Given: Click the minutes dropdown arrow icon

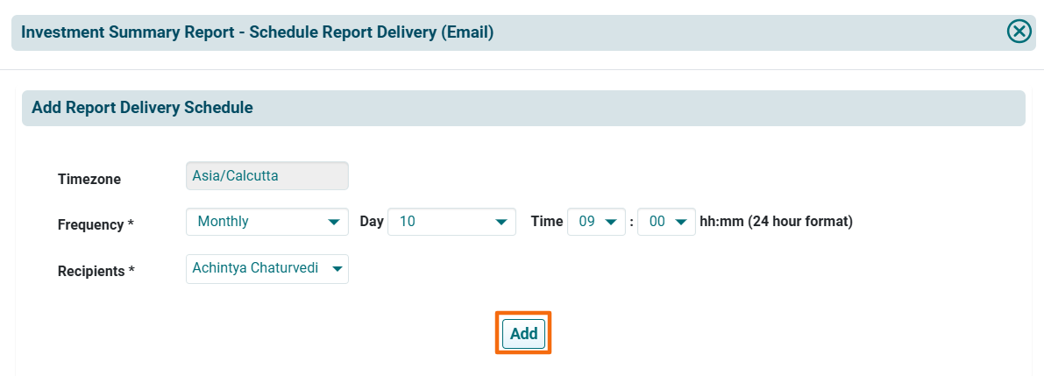Looking at the screenshot, I should coord(680,222).
